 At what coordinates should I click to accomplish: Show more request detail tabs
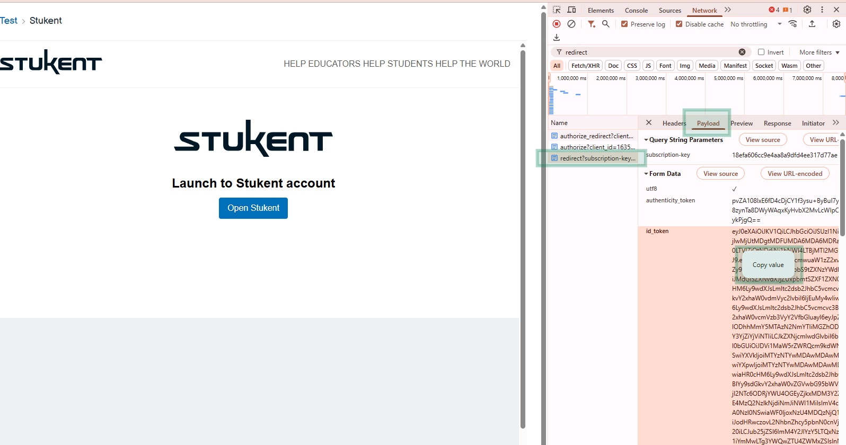(x=836, y=123)
